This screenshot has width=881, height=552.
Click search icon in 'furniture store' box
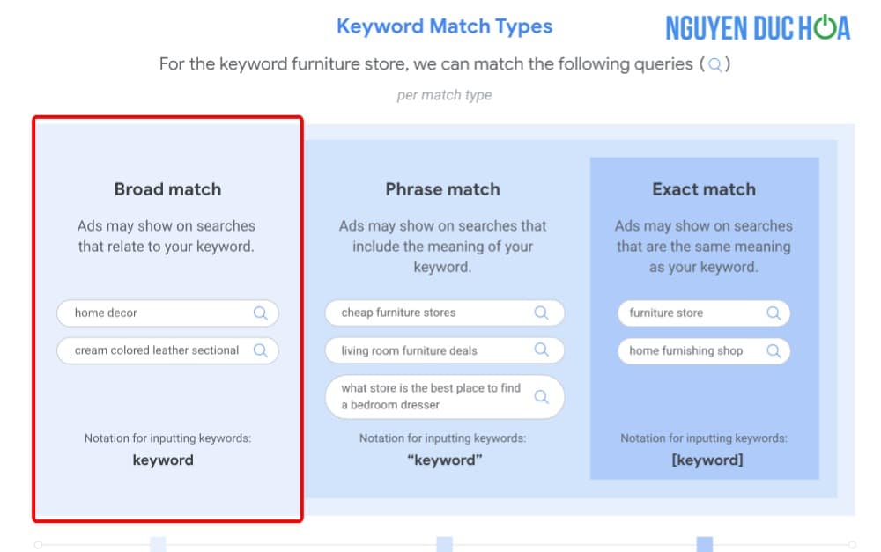pyautogui.click(x=774, y=313)
